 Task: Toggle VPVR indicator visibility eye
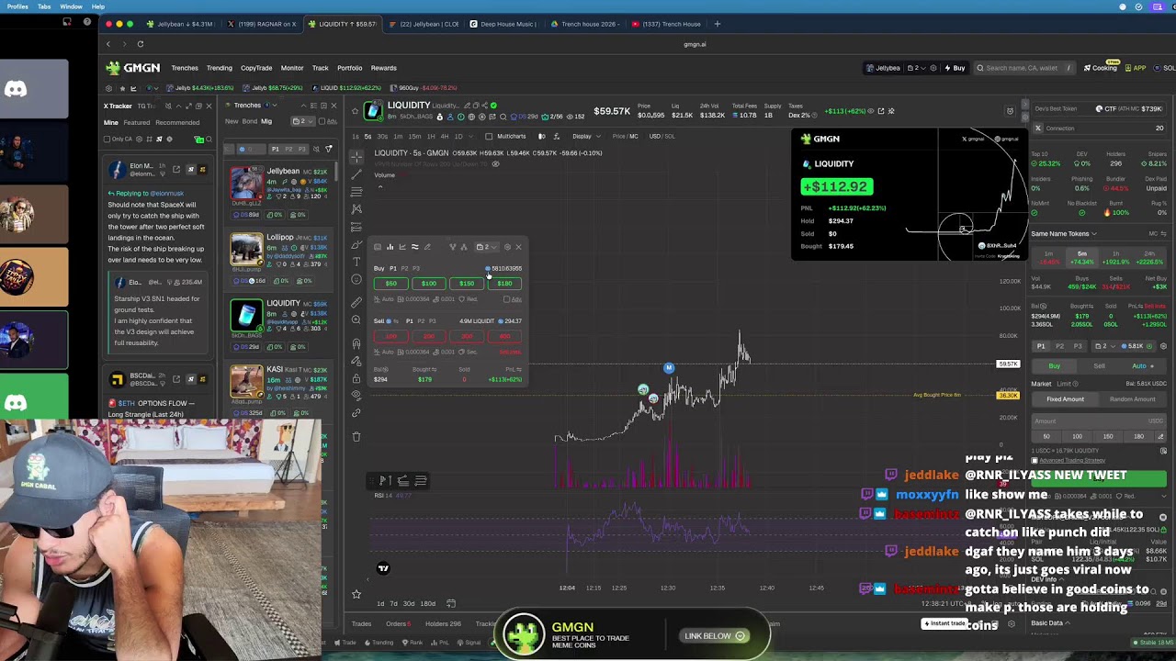[495, 164]
